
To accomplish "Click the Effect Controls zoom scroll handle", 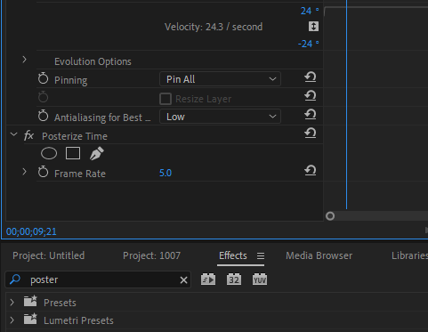I will [x=330, y=216].
